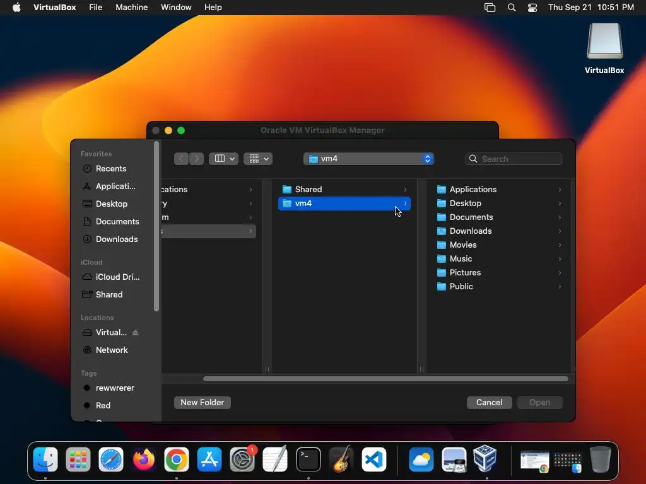Screen dimensions: 646x484
Task: Open the App Store from Dock
Action: (209, 459)
